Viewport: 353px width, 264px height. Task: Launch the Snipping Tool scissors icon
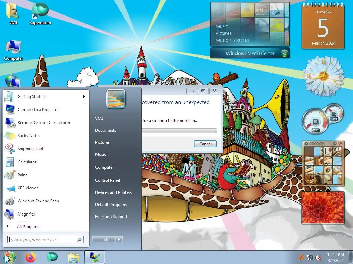10,149
